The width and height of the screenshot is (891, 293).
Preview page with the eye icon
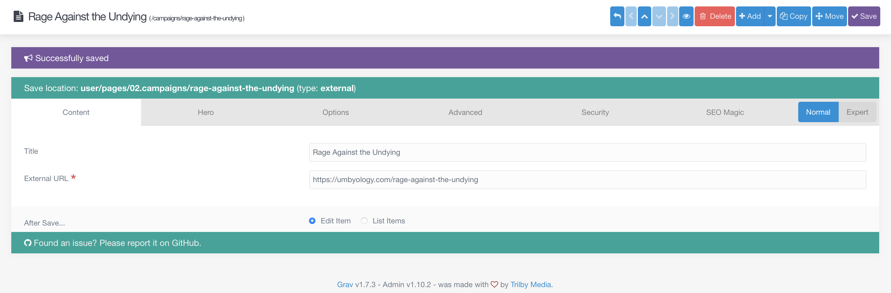point(686,16)
